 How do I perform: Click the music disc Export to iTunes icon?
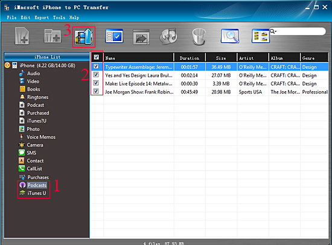click(x=168, y=36)
